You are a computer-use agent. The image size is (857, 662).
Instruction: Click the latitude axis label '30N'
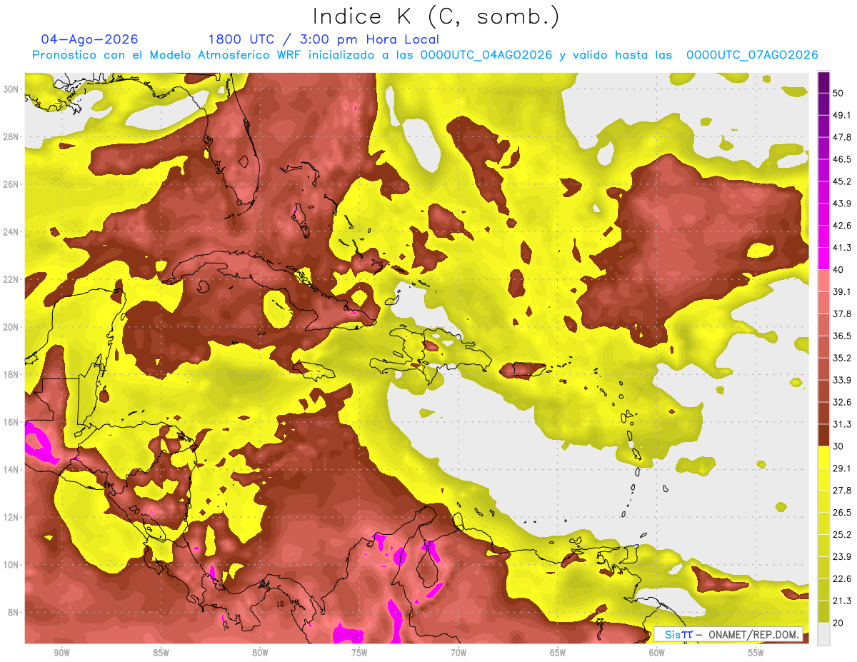point(11,89)
